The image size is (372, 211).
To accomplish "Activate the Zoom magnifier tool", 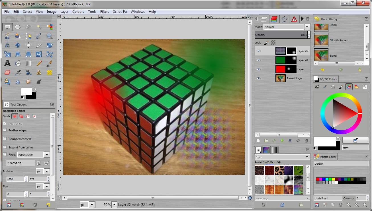I will pyautogui.click(x=50, y=36).
